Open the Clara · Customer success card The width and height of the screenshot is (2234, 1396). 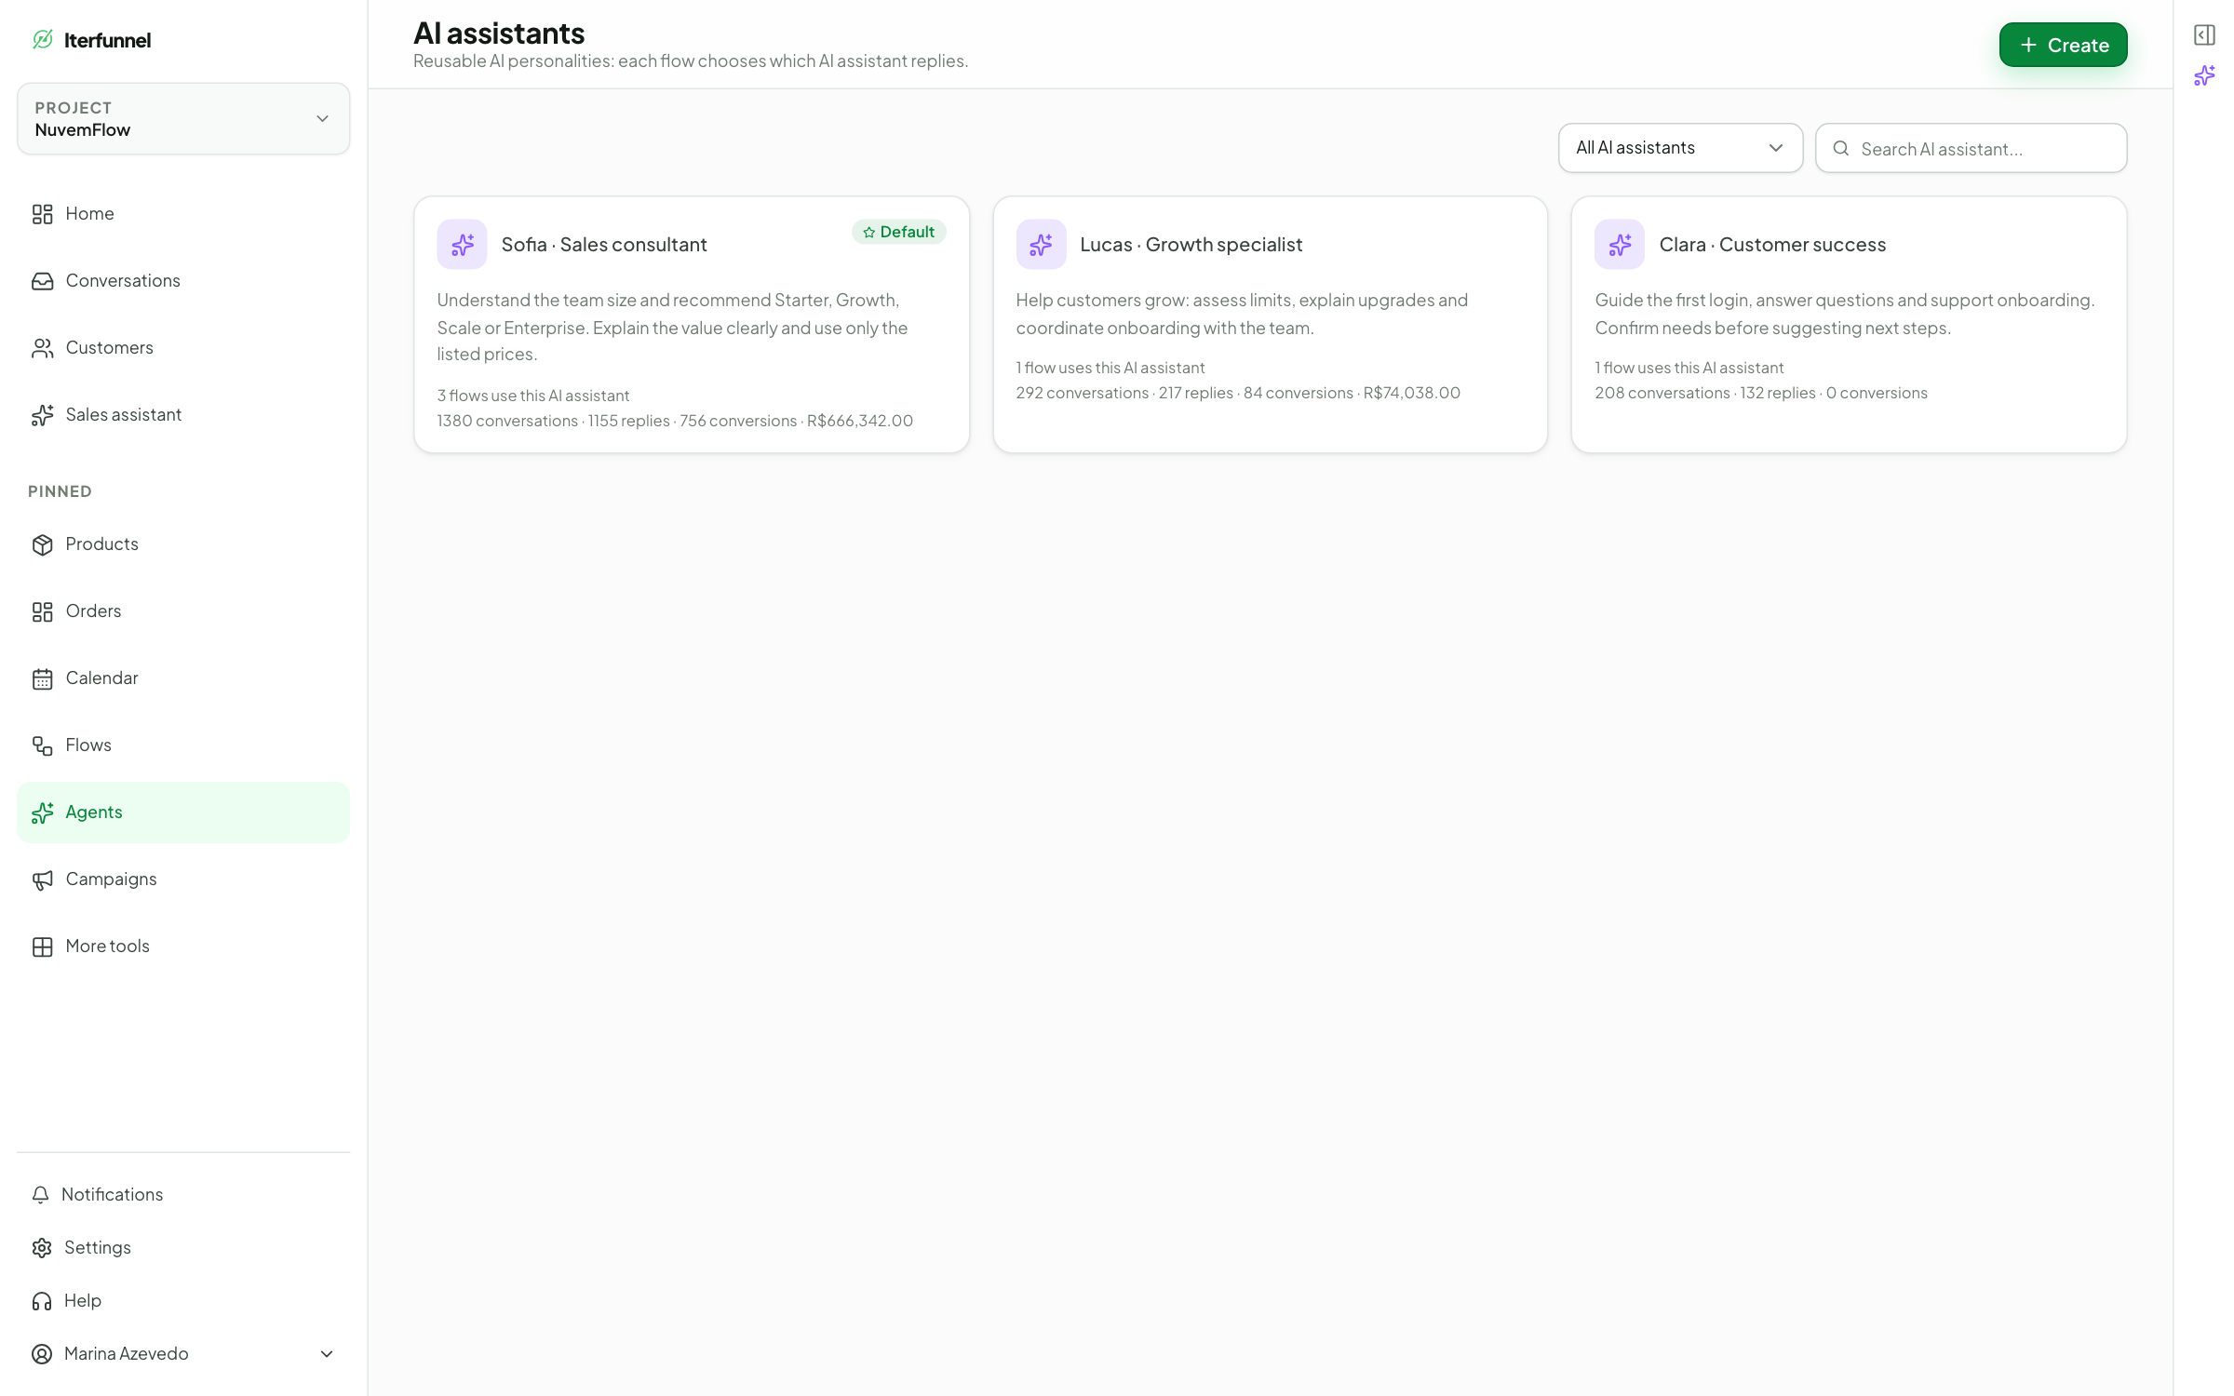1849,325
